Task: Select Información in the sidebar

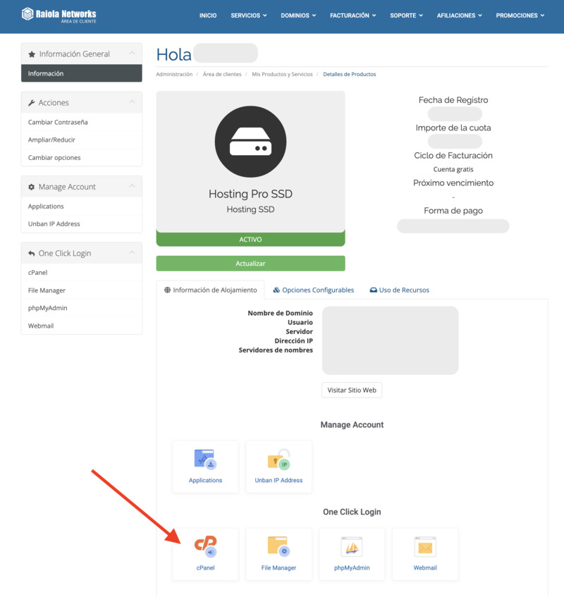Action: [x=82, y=73]
